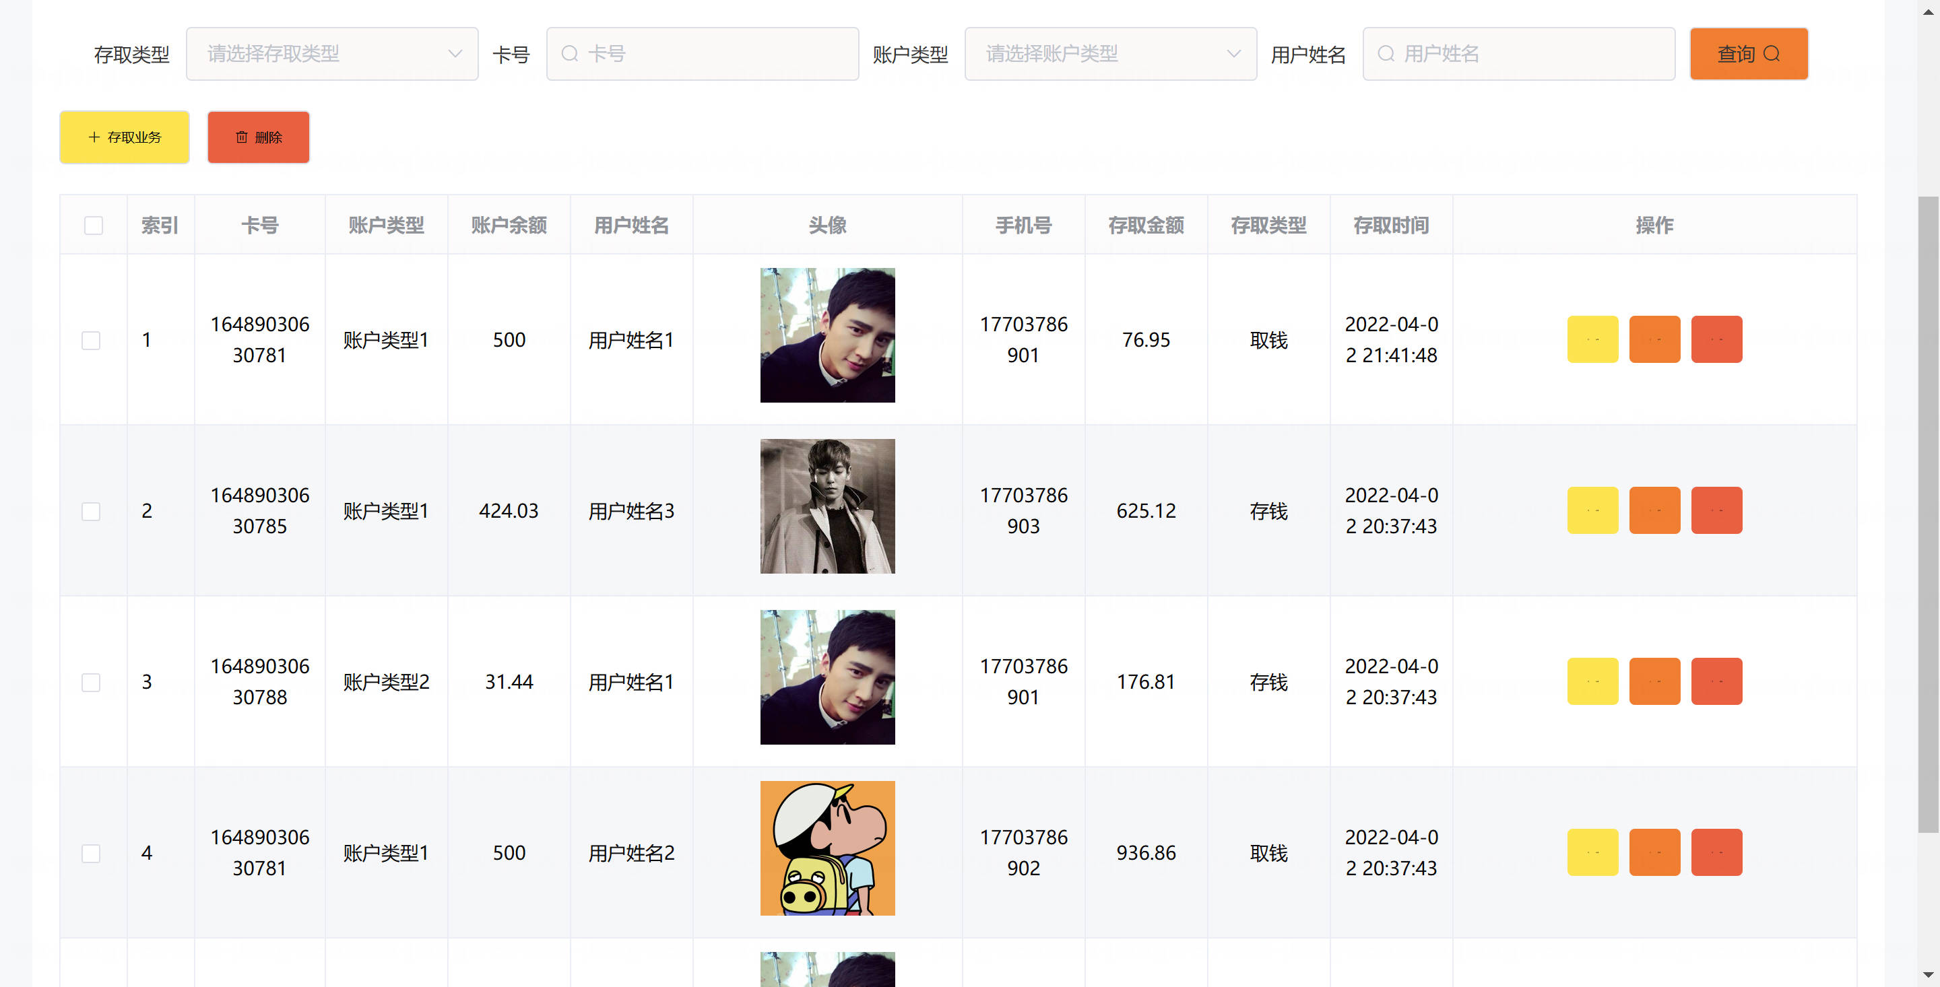Open the 账户类型 dropdown selector
This screenshot has height=987, width=1940.
(x=1110, y=55)
